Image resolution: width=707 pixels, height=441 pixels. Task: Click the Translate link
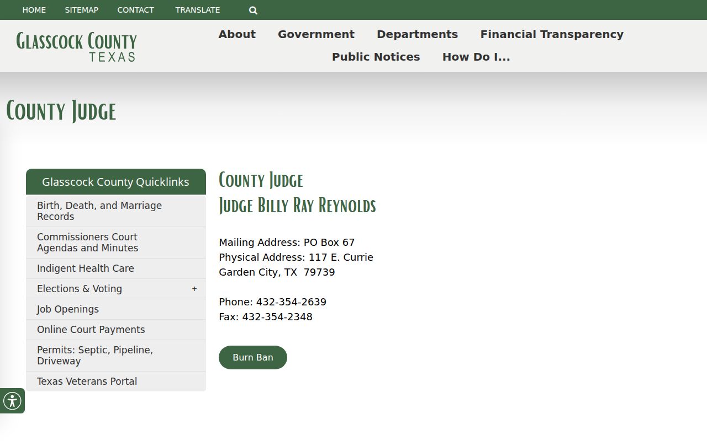pos(198,10)
